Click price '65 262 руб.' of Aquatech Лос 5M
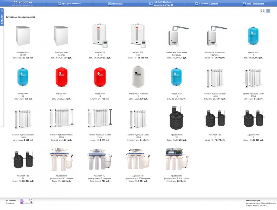The height and width of the screenshot is (210, 277). [180, 140]
